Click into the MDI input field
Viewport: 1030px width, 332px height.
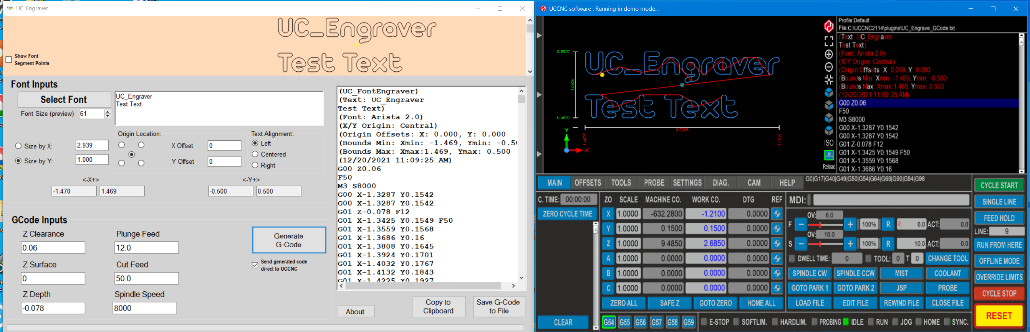click(x=891, y=200)
